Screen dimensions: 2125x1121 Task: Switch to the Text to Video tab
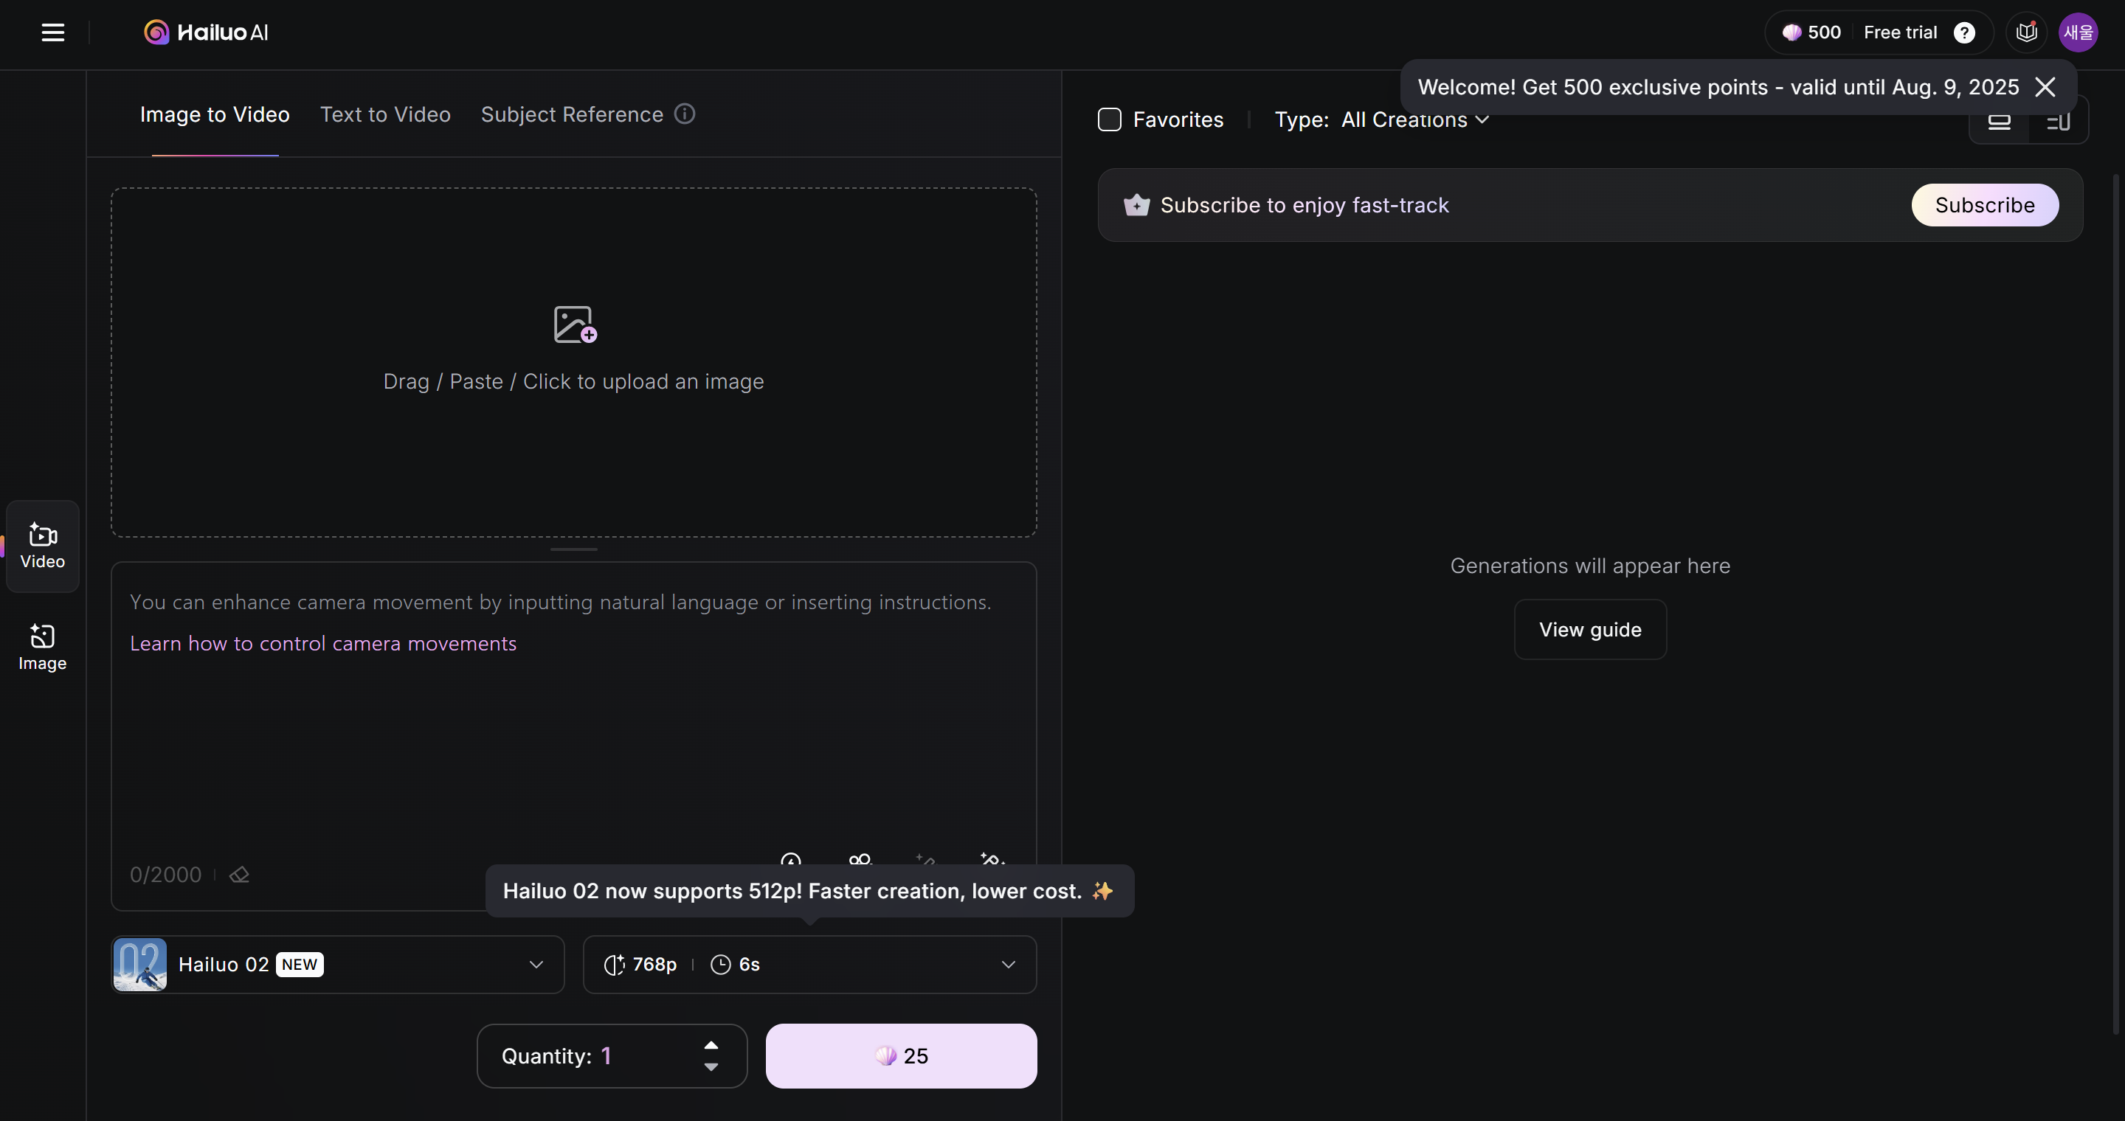(385, 114)
